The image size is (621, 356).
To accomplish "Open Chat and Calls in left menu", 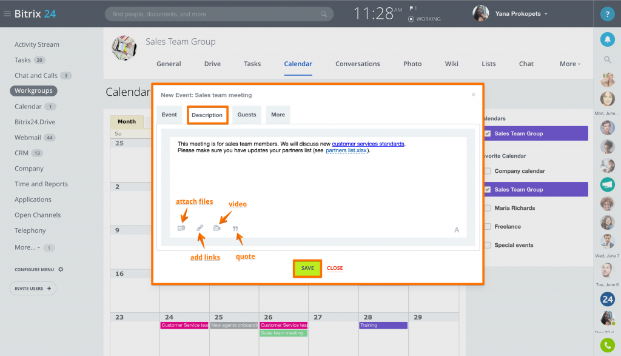I will click(36, 75).
